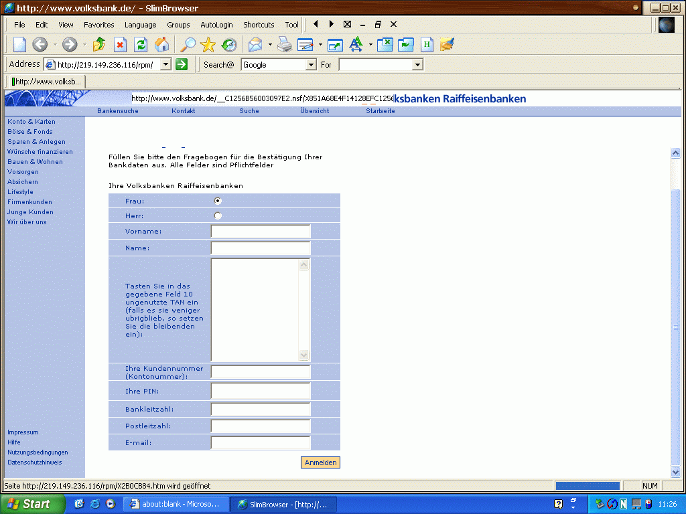686x514 pixels.
Task: Click the Anmelden submit button
Action: click(320, 462)
